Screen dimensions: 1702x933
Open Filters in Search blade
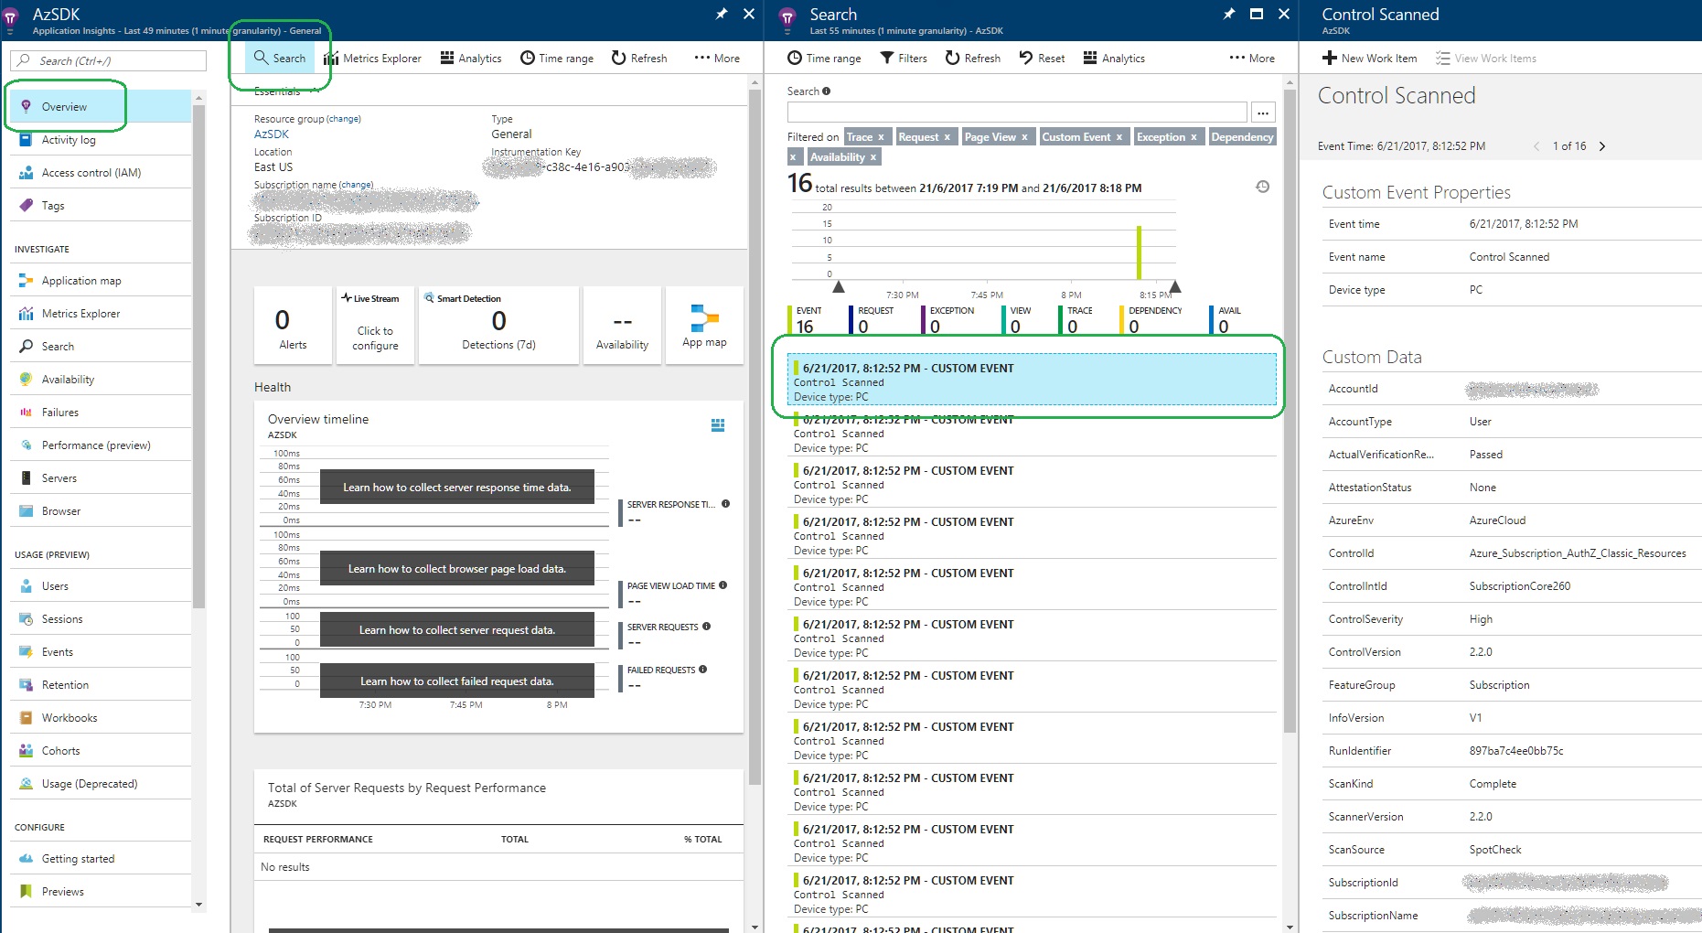point(904,59)
